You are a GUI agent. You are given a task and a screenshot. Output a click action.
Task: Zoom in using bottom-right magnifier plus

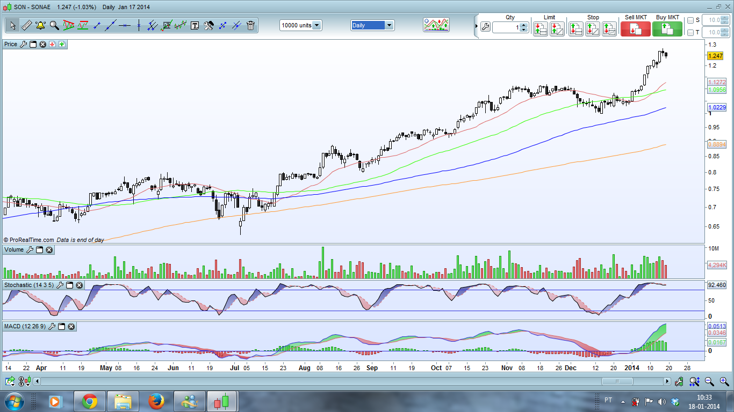click(724, 381)
